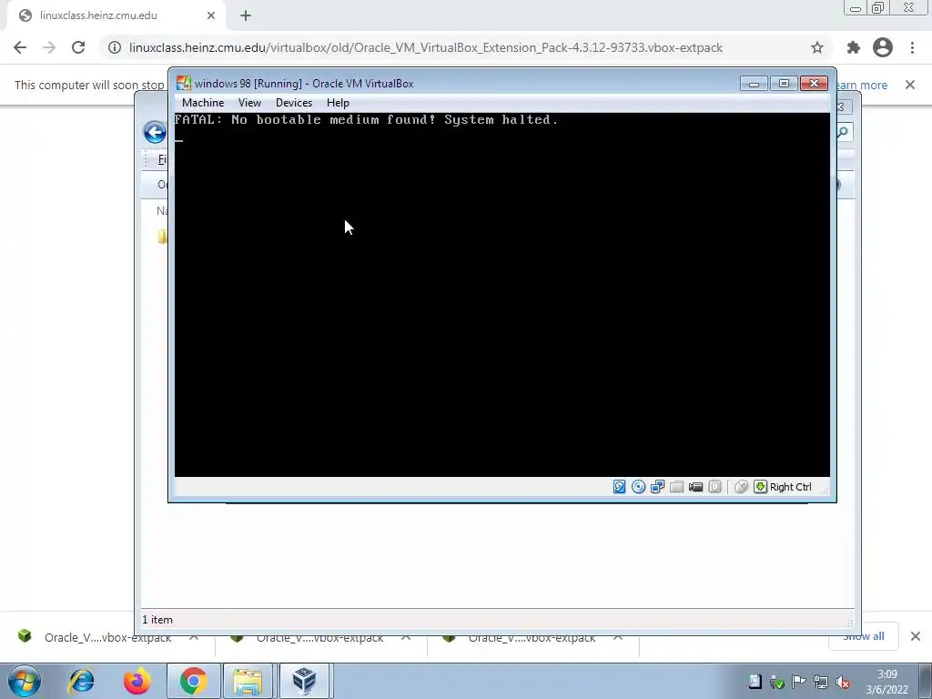The image size is (932, 699).
Task: Close the Chrome downloads bar
Action: point(916,636)
